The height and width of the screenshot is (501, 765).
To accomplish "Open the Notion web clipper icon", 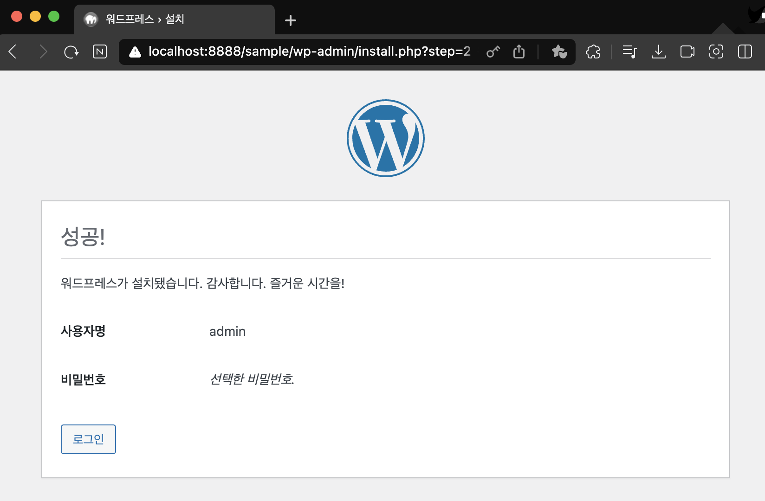I will (x=100, y=51).
